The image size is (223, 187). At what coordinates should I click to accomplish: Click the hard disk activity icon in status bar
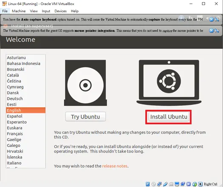[x=148, y=184]
